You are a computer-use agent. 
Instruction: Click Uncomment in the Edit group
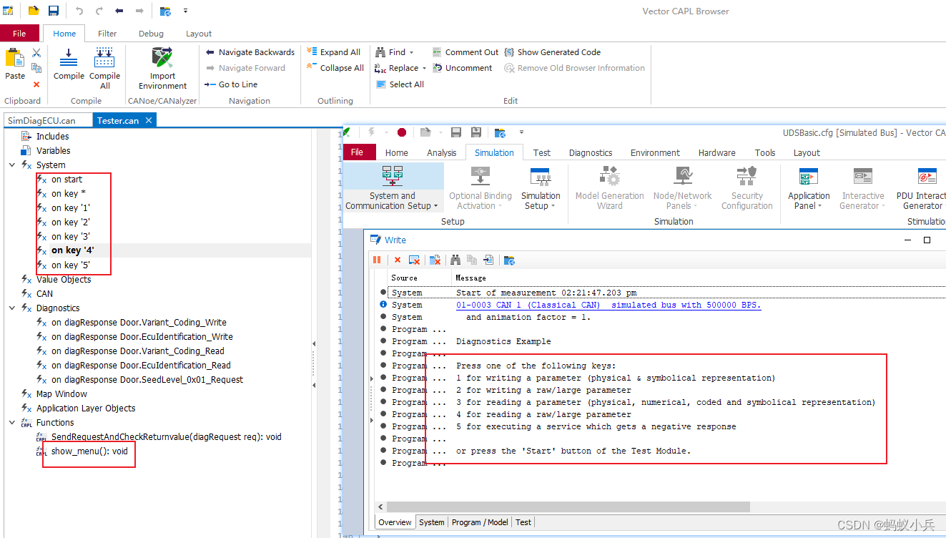[462, 68]
